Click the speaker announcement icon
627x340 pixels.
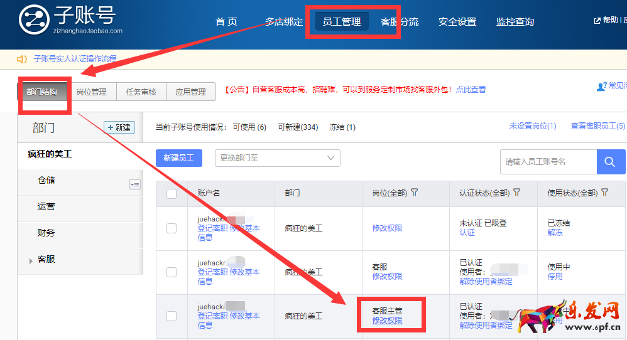[22, 59]
